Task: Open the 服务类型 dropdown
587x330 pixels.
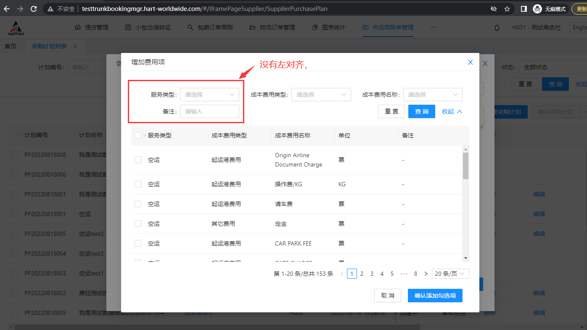Action: pyautogui.click(x=209, y=95)
